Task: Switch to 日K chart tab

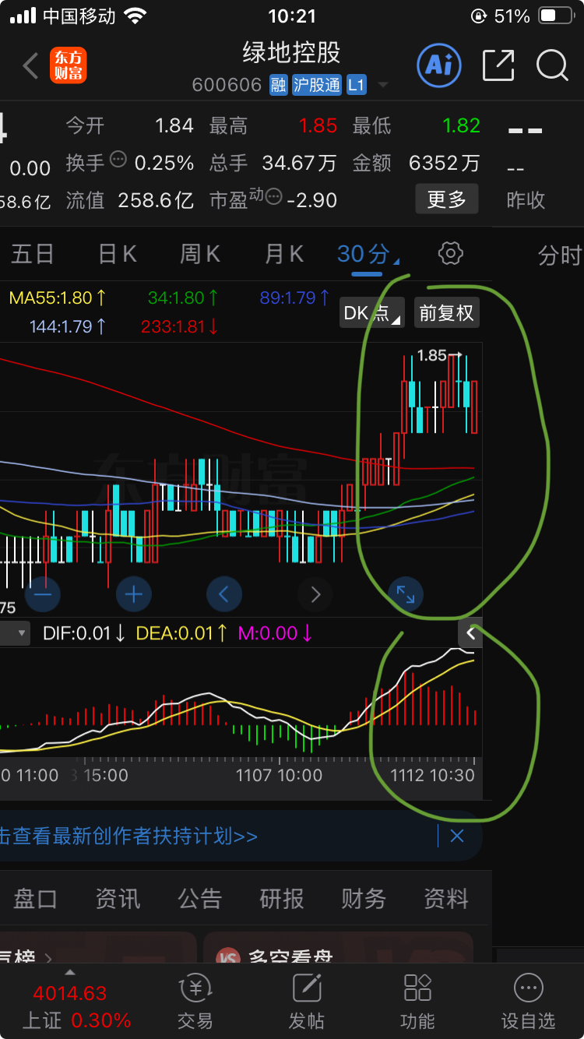Action: [118, 254]
